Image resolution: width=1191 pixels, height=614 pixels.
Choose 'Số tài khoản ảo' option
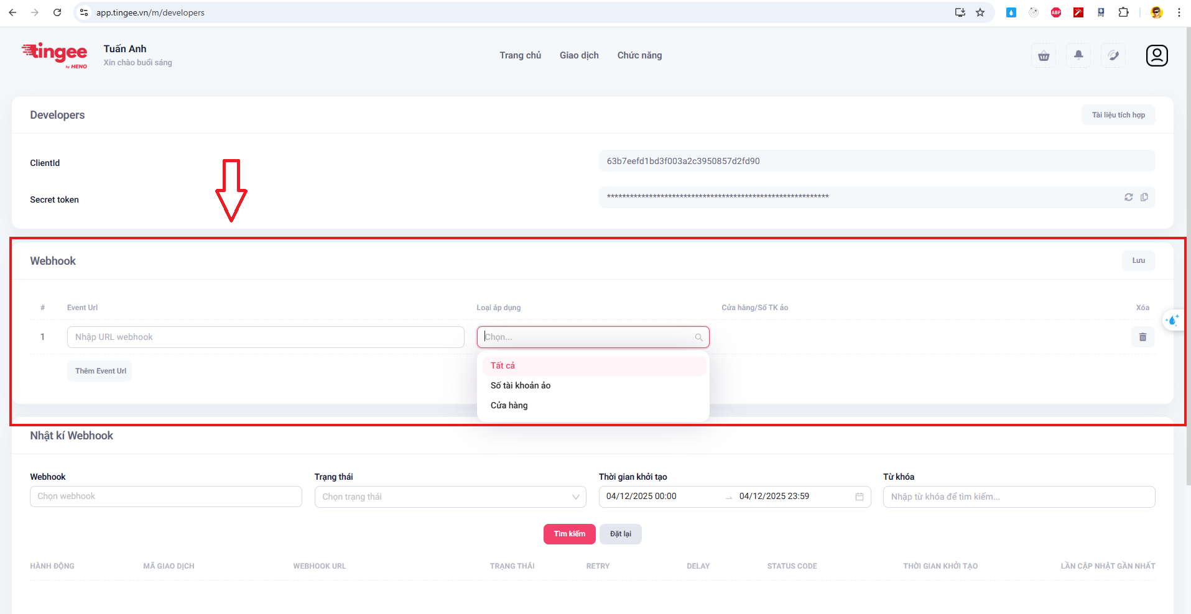pos(521,385)
